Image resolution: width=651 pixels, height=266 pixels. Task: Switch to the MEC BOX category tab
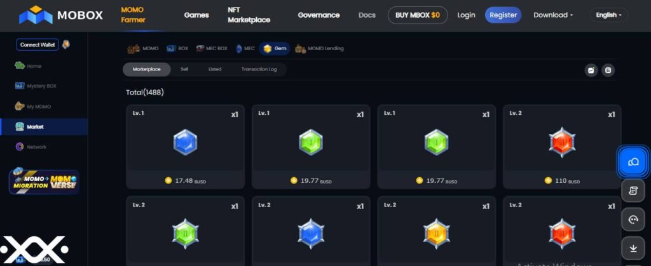[x=212, y=48]
